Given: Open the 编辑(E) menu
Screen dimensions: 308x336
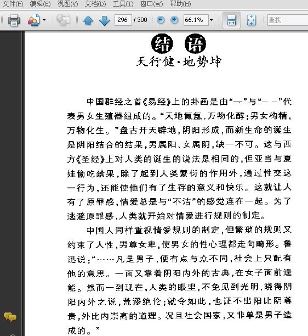Looking at the screenshot, I should (40, 4).
